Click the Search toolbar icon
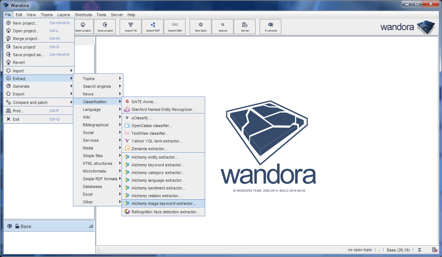The width and height of the screenshot is (442, 257). 222,27
